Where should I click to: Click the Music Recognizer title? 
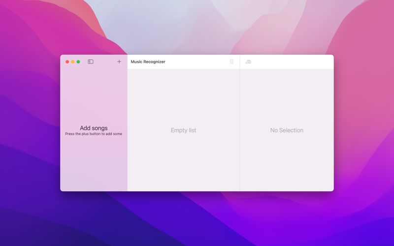pos(148,62)
